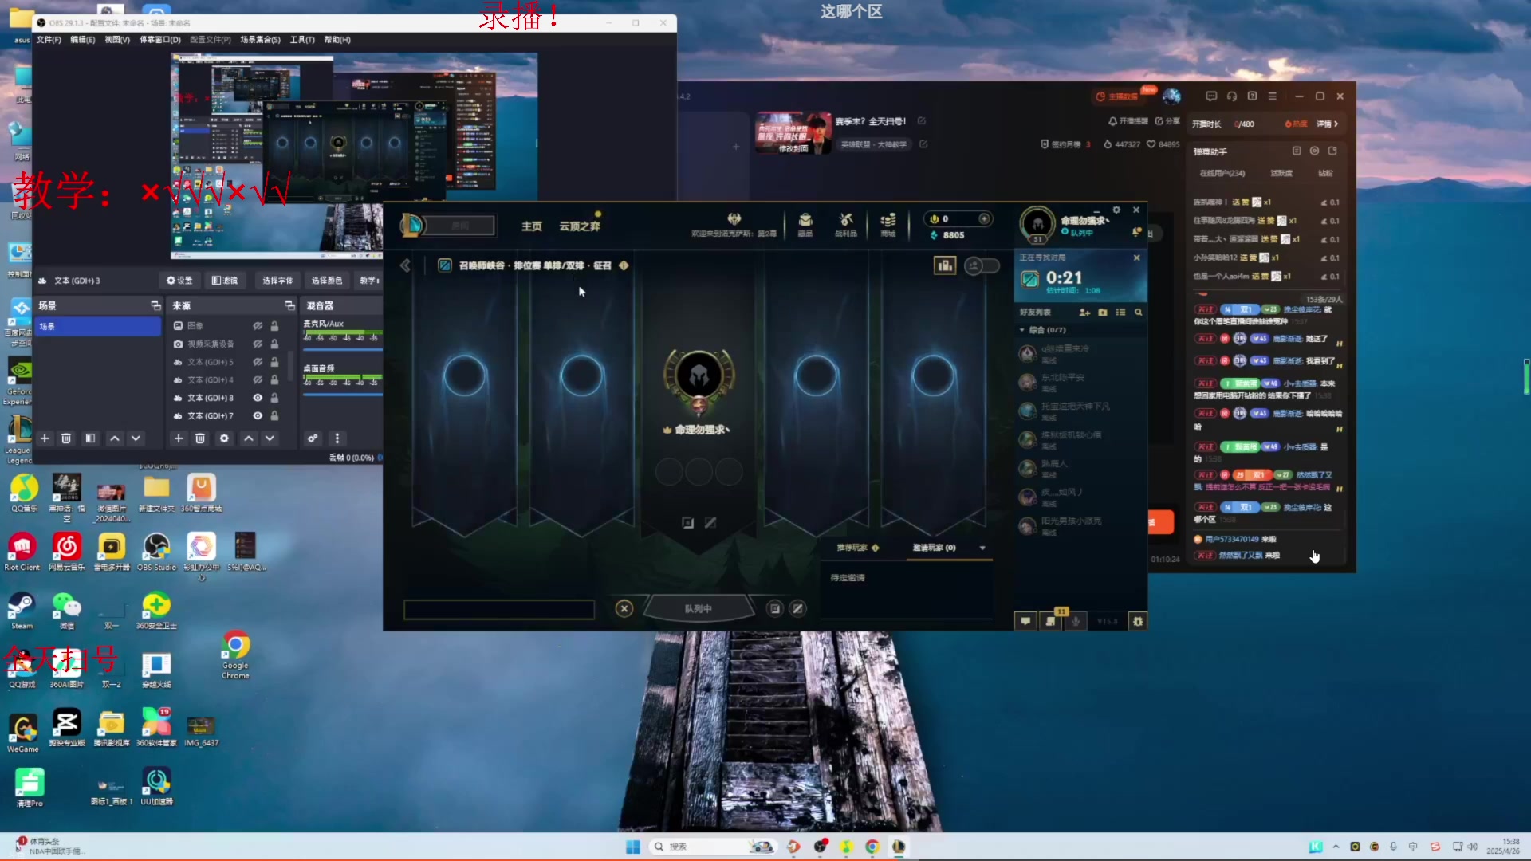Expand the 详情 arrow in streaming panel
This screenshot has width=1531, height=861.
(x=1328, y=124)
